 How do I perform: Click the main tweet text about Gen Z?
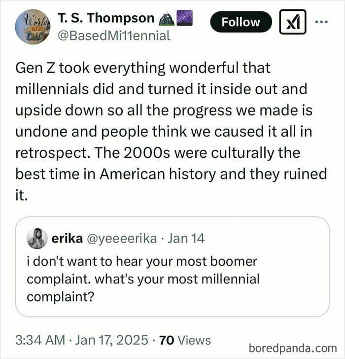pos(171,132)
